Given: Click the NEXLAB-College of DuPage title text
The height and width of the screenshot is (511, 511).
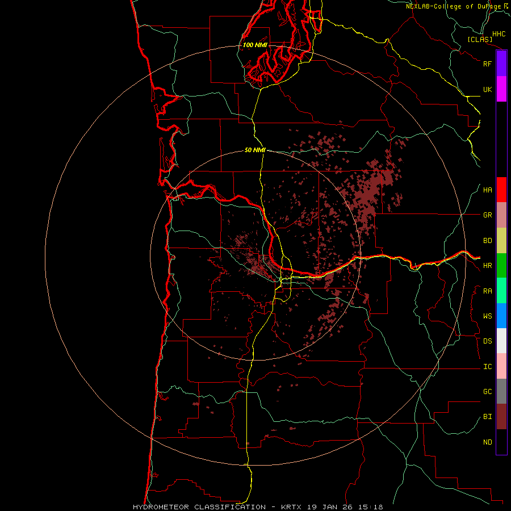Looking at the screenshot, I should coord(453,6).
